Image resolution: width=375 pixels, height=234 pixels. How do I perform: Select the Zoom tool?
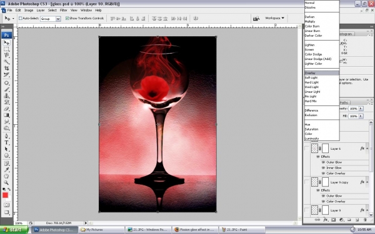6,183
